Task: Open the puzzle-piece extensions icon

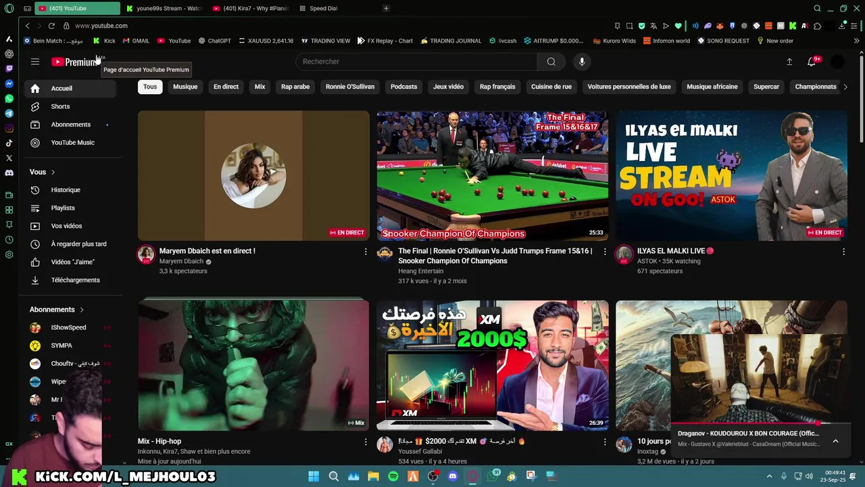Action: point(818,26)
